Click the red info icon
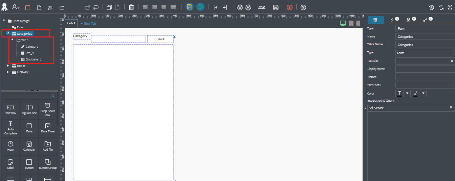The image size is (455, 181). pyautogui.click(x=289, y=7)
